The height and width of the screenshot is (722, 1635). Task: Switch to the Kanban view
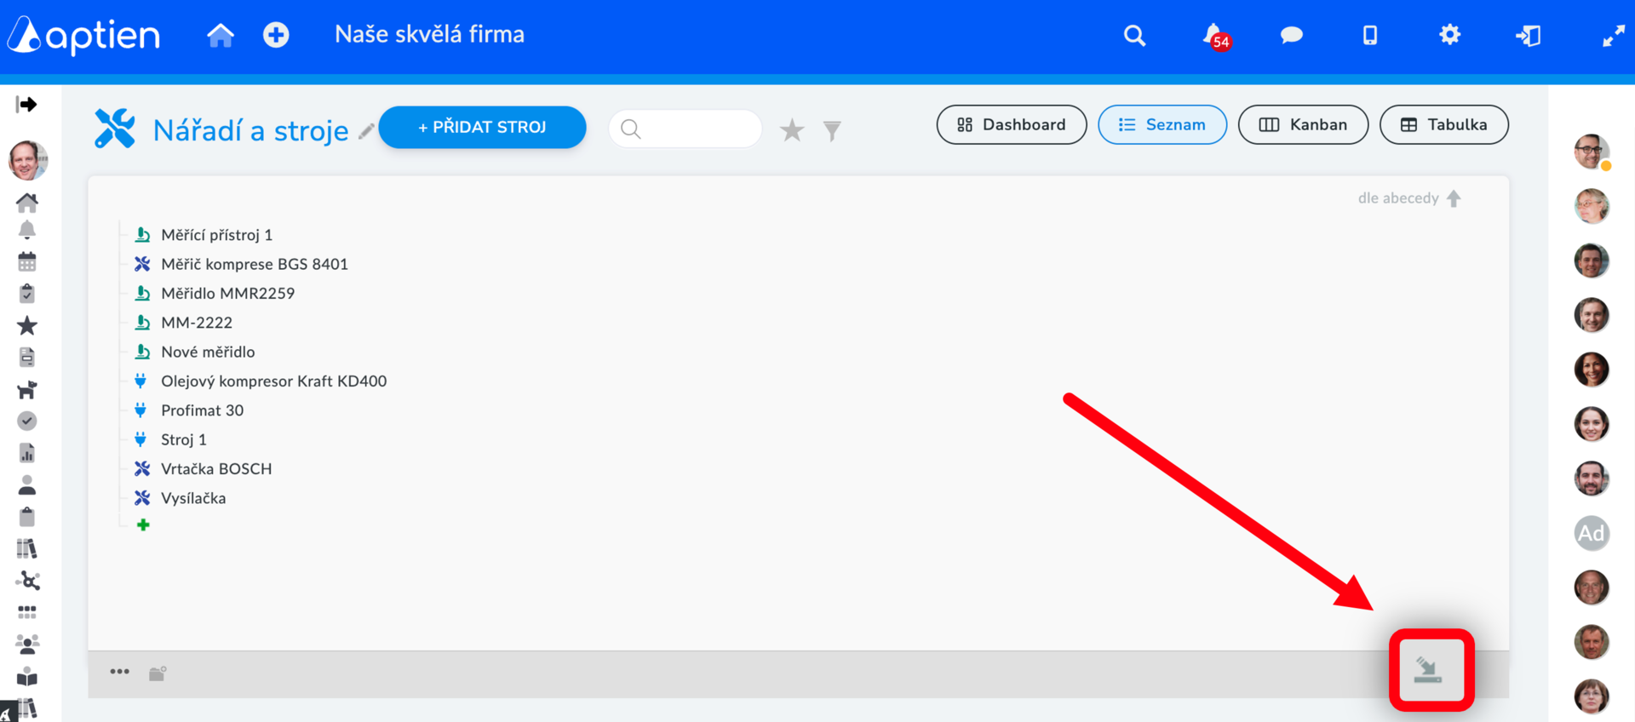click(x=1303, y=125)
